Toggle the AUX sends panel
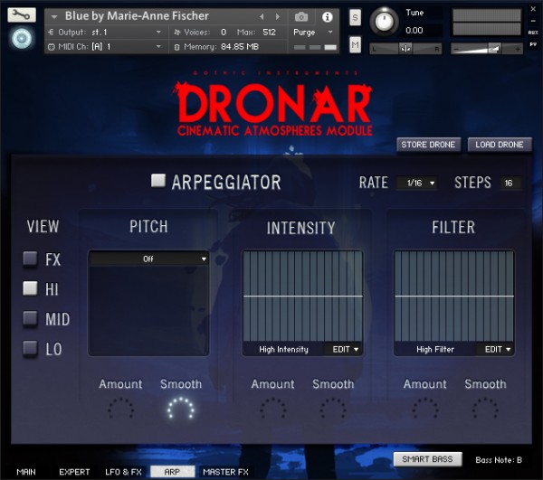Viewport: 543px width, 480px height. pos(533,33)
